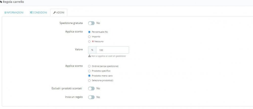Click the Regola carrello panel heading
253x109 pixels.
(13, 2)
